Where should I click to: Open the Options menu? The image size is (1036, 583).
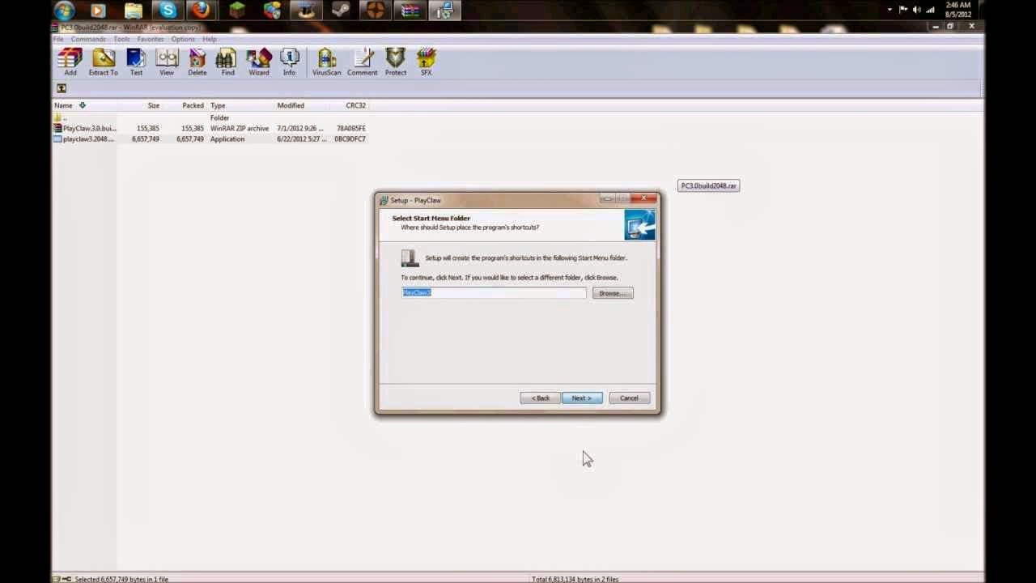click(183, 39)
